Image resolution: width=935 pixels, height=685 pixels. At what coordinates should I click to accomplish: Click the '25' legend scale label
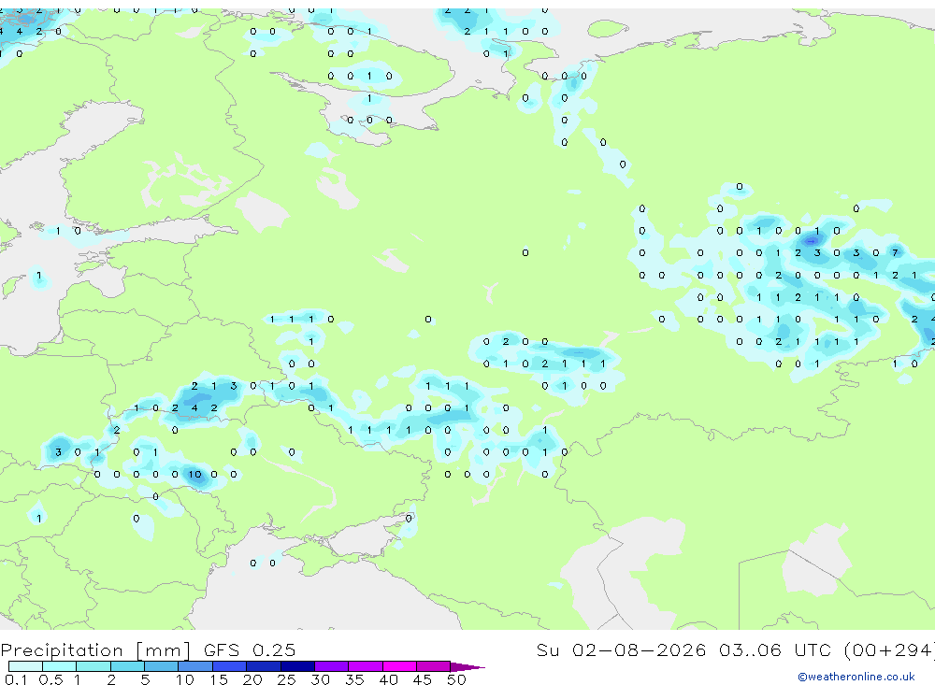(286, 679)
